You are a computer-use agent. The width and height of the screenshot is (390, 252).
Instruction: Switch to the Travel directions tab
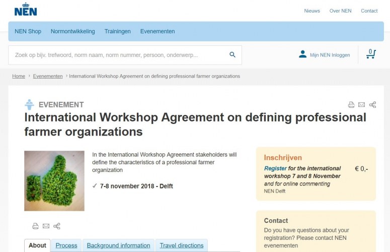pyautogui.click(x=182, y=245)
